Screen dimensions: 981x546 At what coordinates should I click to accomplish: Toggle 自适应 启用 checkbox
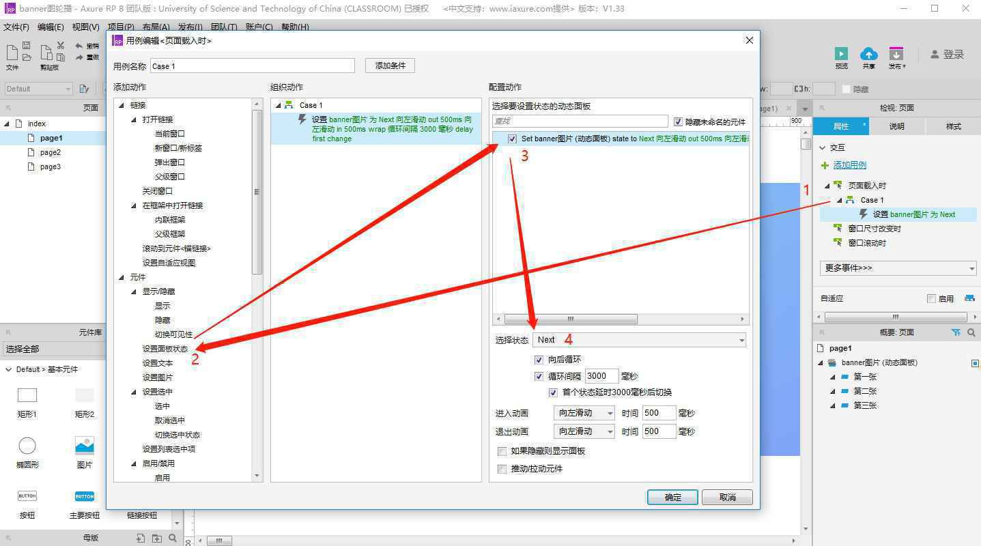coord(931,299)
